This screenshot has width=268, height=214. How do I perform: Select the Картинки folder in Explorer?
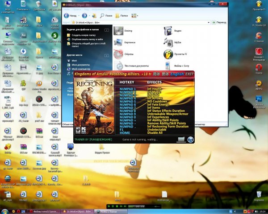tap(125, 42)
